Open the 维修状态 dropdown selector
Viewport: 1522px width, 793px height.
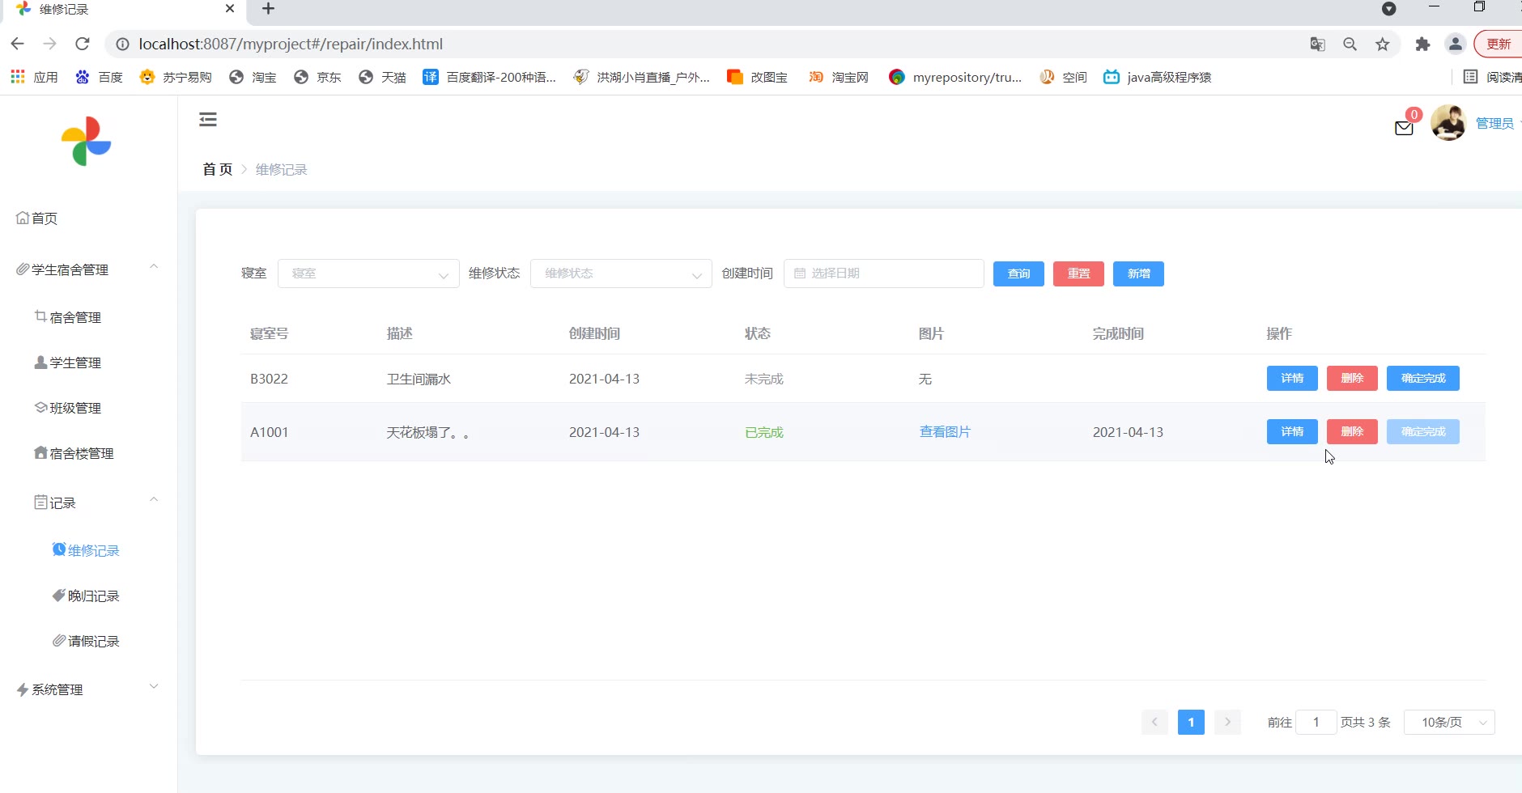pos(621,274)
